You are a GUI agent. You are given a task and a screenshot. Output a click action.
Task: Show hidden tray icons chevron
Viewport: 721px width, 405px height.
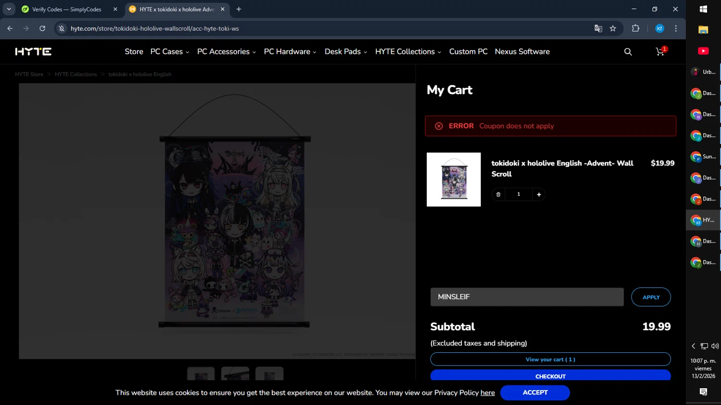click(x=693, y=346)
